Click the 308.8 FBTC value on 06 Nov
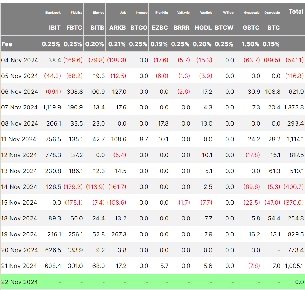305x290 pixels. (75, 92)
